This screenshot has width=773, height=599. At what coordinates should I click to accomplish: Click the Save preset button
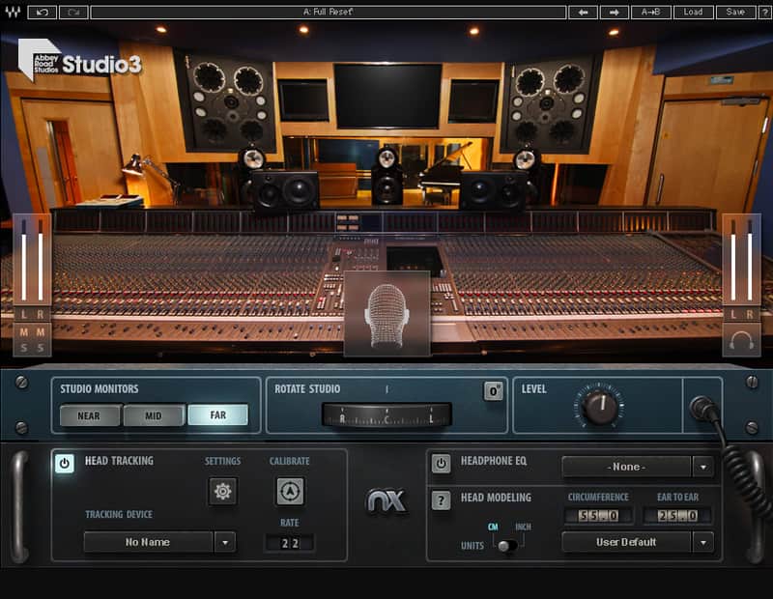735,12
